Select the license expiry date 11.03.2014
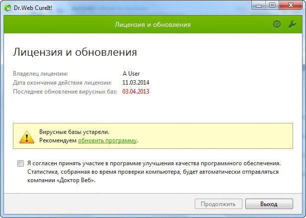Screen dimensions: 306x218 click(x=136, y=83)
